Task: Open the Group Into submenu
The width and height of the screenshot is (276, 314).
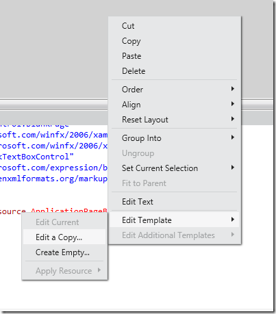Action: (x=175, y=138)
